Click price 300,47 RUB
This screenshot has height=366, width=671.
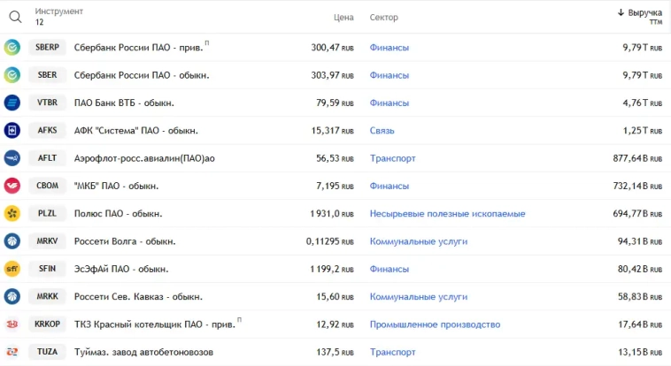click(x=333, y=48)
